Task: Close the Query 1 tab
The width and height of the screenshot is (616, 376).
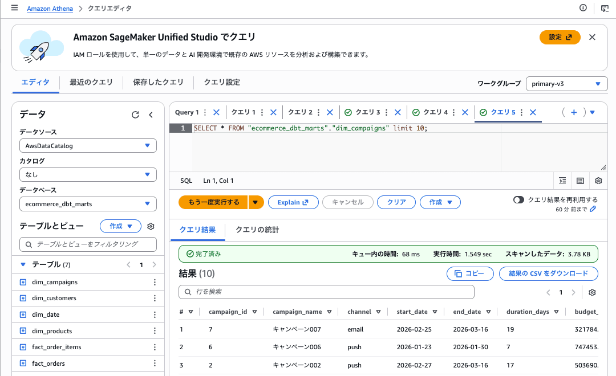Action: (216, 112)
